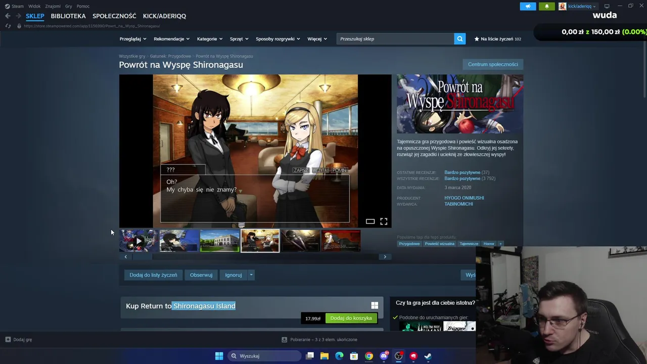
Task: Play the trailer video thumbnail
Action: [x=138, y=241]
